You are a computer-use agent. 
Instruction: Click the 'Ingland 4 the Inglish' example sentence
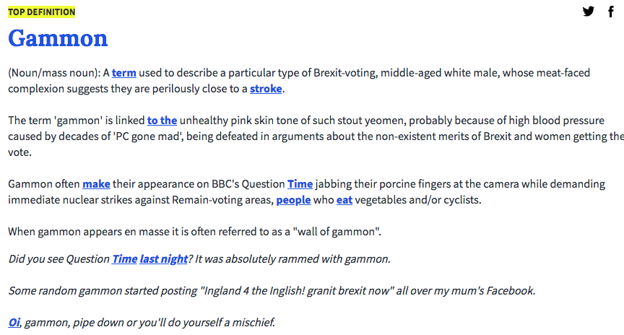coord(271,290)
